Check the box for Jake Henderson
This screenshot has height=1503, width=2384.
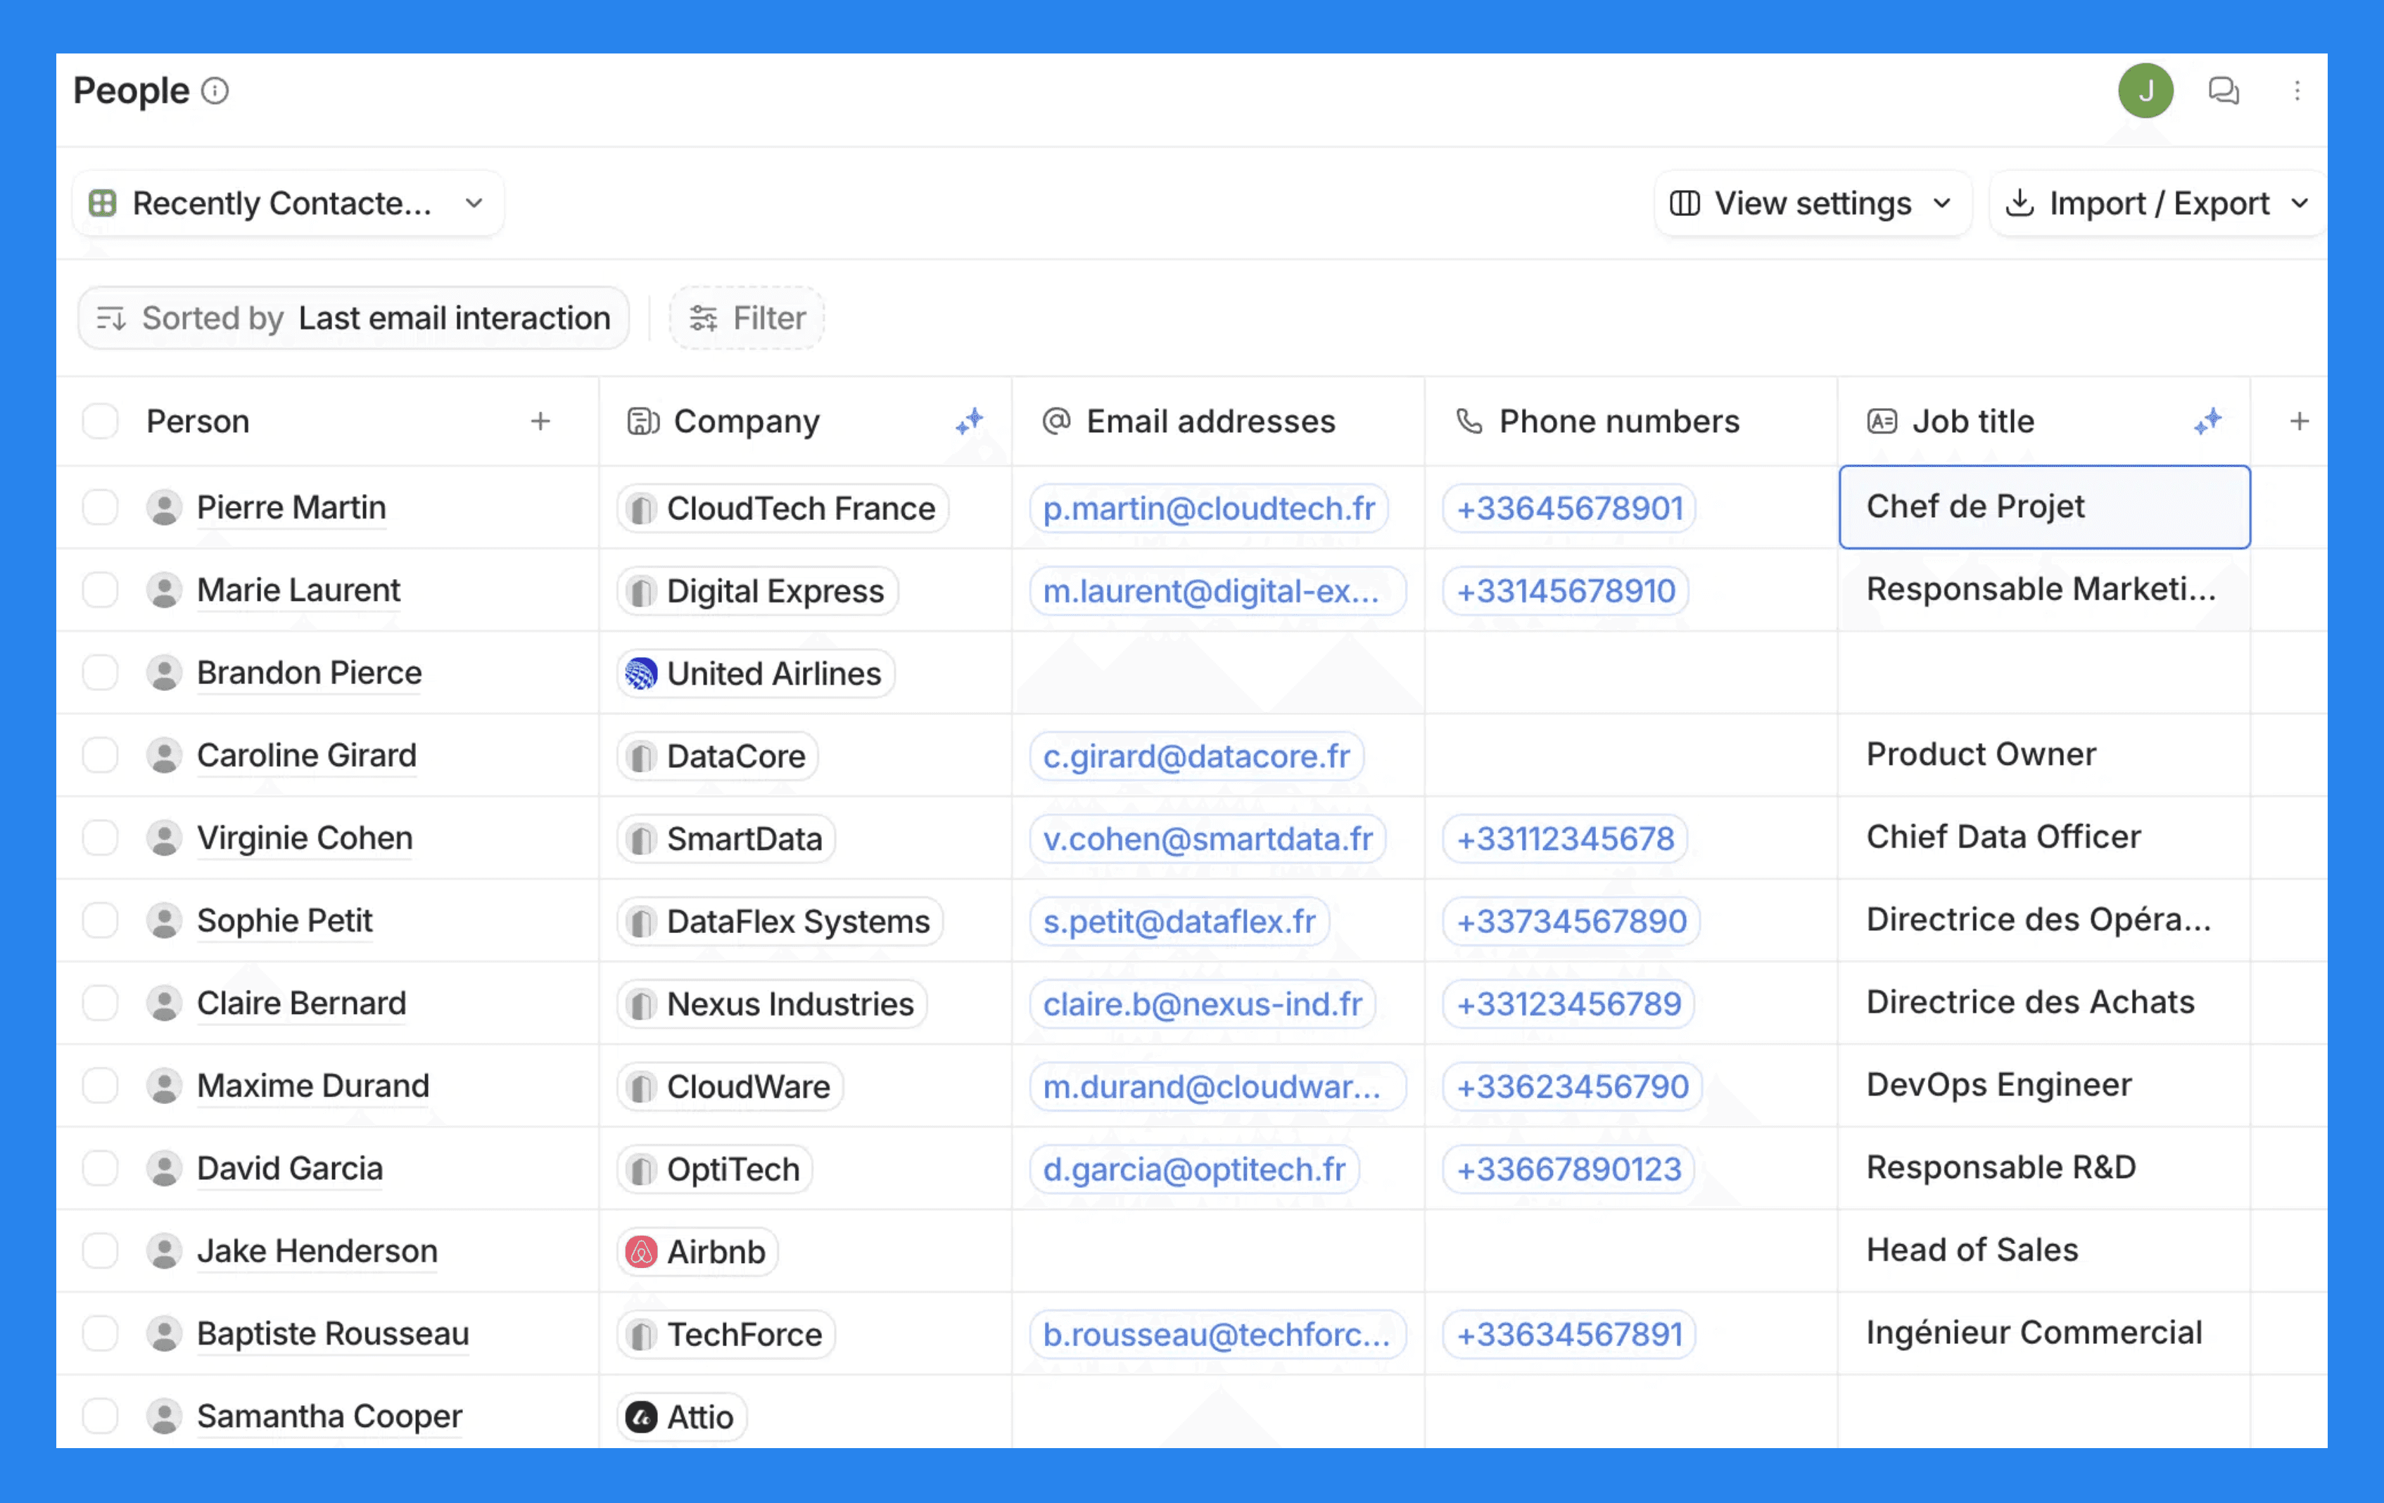(100, 1252)
